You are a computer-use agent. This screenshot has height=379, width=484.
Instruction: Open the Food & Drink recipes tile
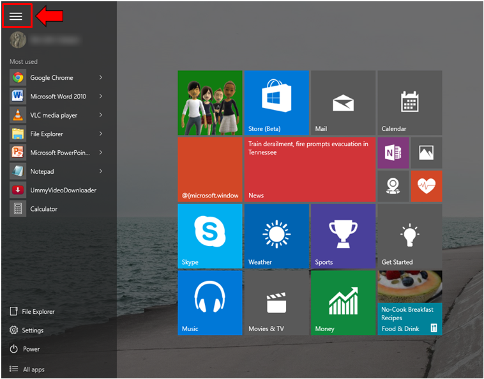(410, 303)
